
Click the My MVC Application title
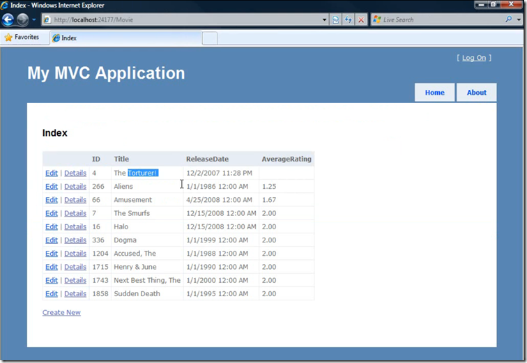pyautogui.click(x=106, y=73)
